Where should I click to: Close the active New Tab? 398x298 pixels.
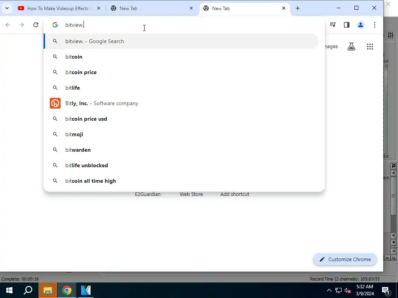[283, 9]
